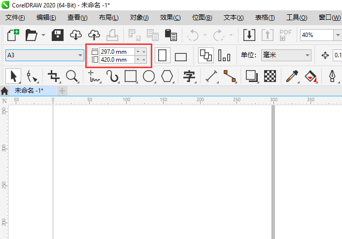The image size is (342, 239).
Task: Click the Undo arrow icon
Action: click(193, 35)
